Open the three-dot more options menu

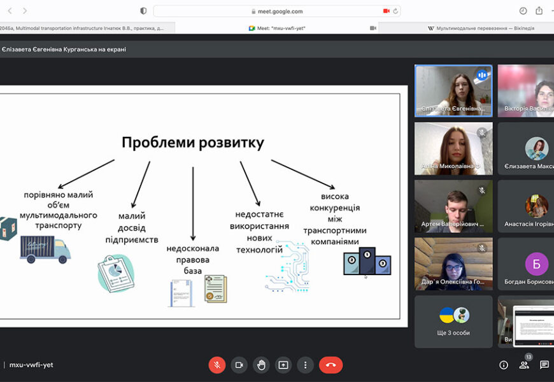pyautogui.click(x=306, y=365)
